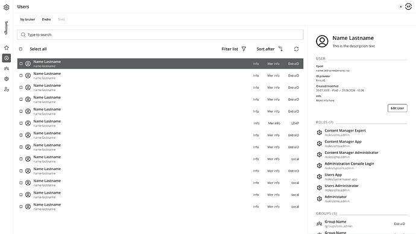Open the user-key icon in the sidebar
Viewport: 416px width, 234px height.
coord(7,89)
